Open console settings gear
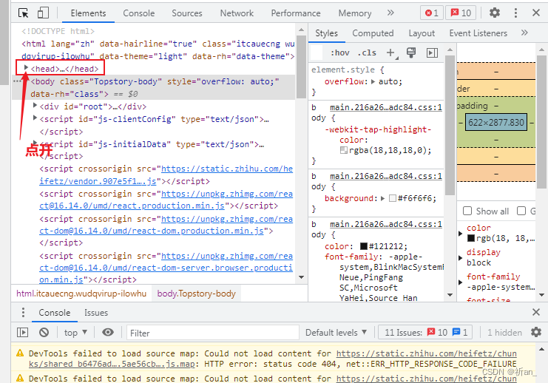548x383 pixels. (535, 332)
